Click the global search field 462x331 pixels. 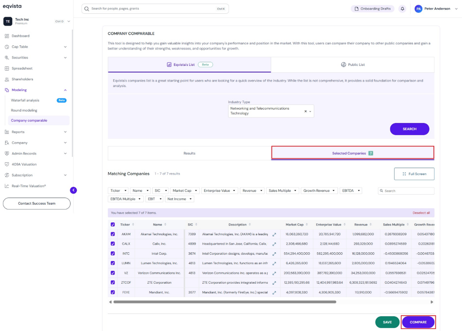tap(155, 9)
